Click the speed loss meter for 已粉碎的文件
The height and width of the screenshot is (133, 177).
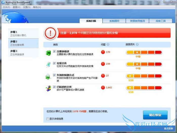click(x=144, y=88)
